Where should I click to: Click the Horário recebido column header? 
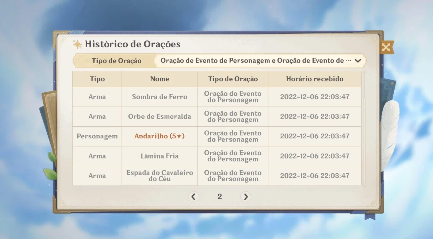pos(315,79)
